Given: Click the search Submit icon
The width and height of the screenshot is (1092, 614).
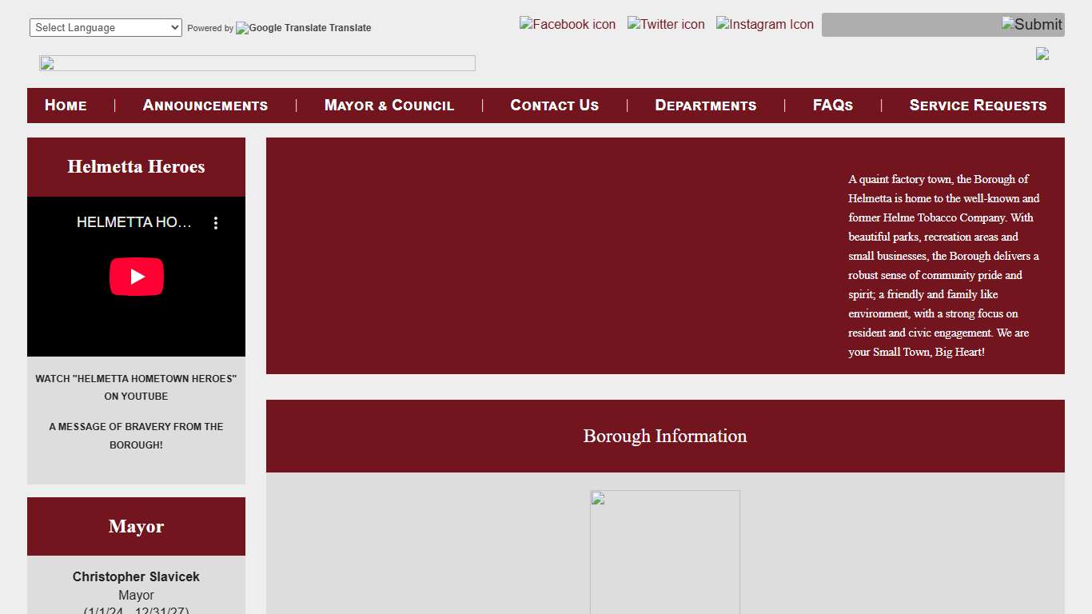Looking at the screenshot, I should (x=1031, y=25).
